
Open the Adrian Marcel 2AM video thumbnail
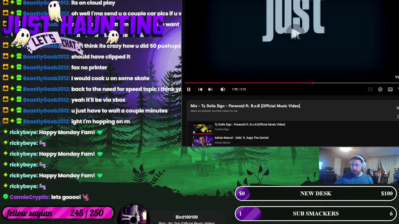coord(203,141)
